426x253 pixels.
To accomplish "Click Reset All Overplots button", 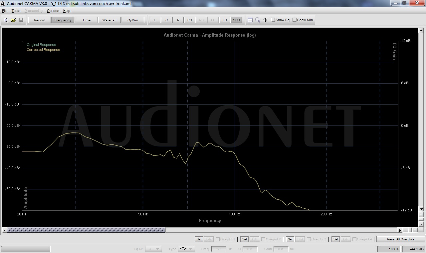I will (400, 239).
